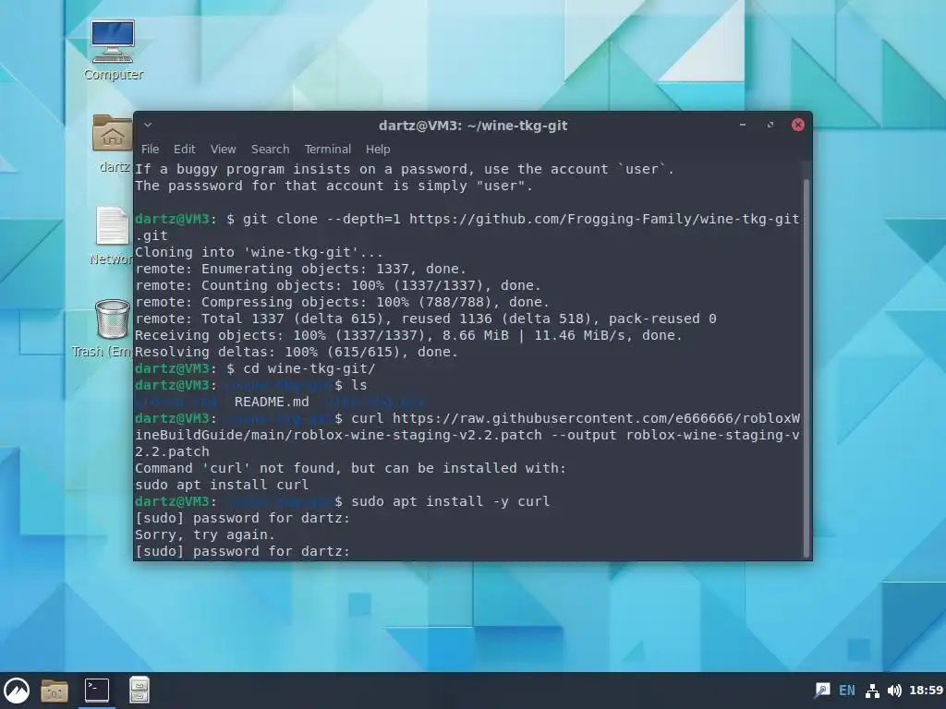Screen dimensions: 946x709
Task: Click 'If a buggy program insists' line
Action: [404, 169]
